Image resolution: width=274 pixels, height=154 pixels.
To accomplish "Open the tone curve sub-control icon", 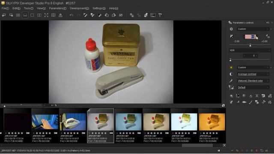I will [238, 96].
